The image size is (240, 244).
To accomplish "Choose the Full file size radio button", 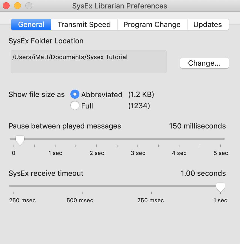I will (75, 105).
